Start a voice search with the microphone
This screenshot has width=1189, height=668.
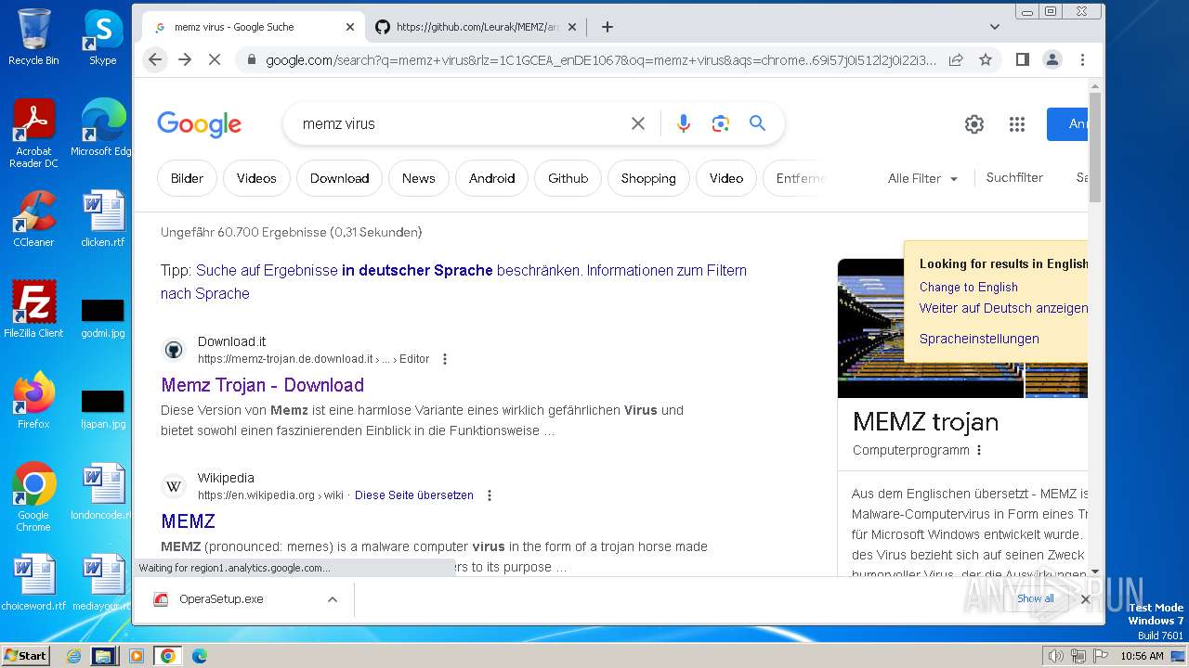(684, 123)
